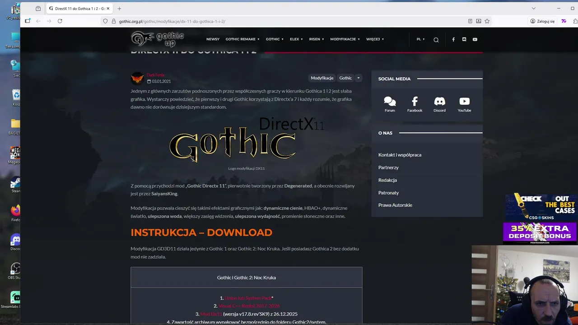
Task: Click the Modyfikacje category tag
Action: [x=322, y=78]
